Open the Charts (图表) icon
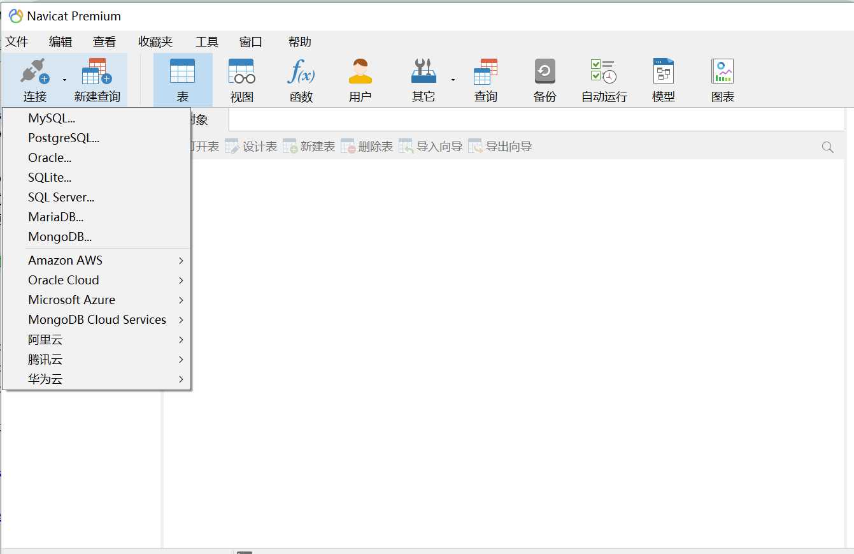 click(723, 71)
